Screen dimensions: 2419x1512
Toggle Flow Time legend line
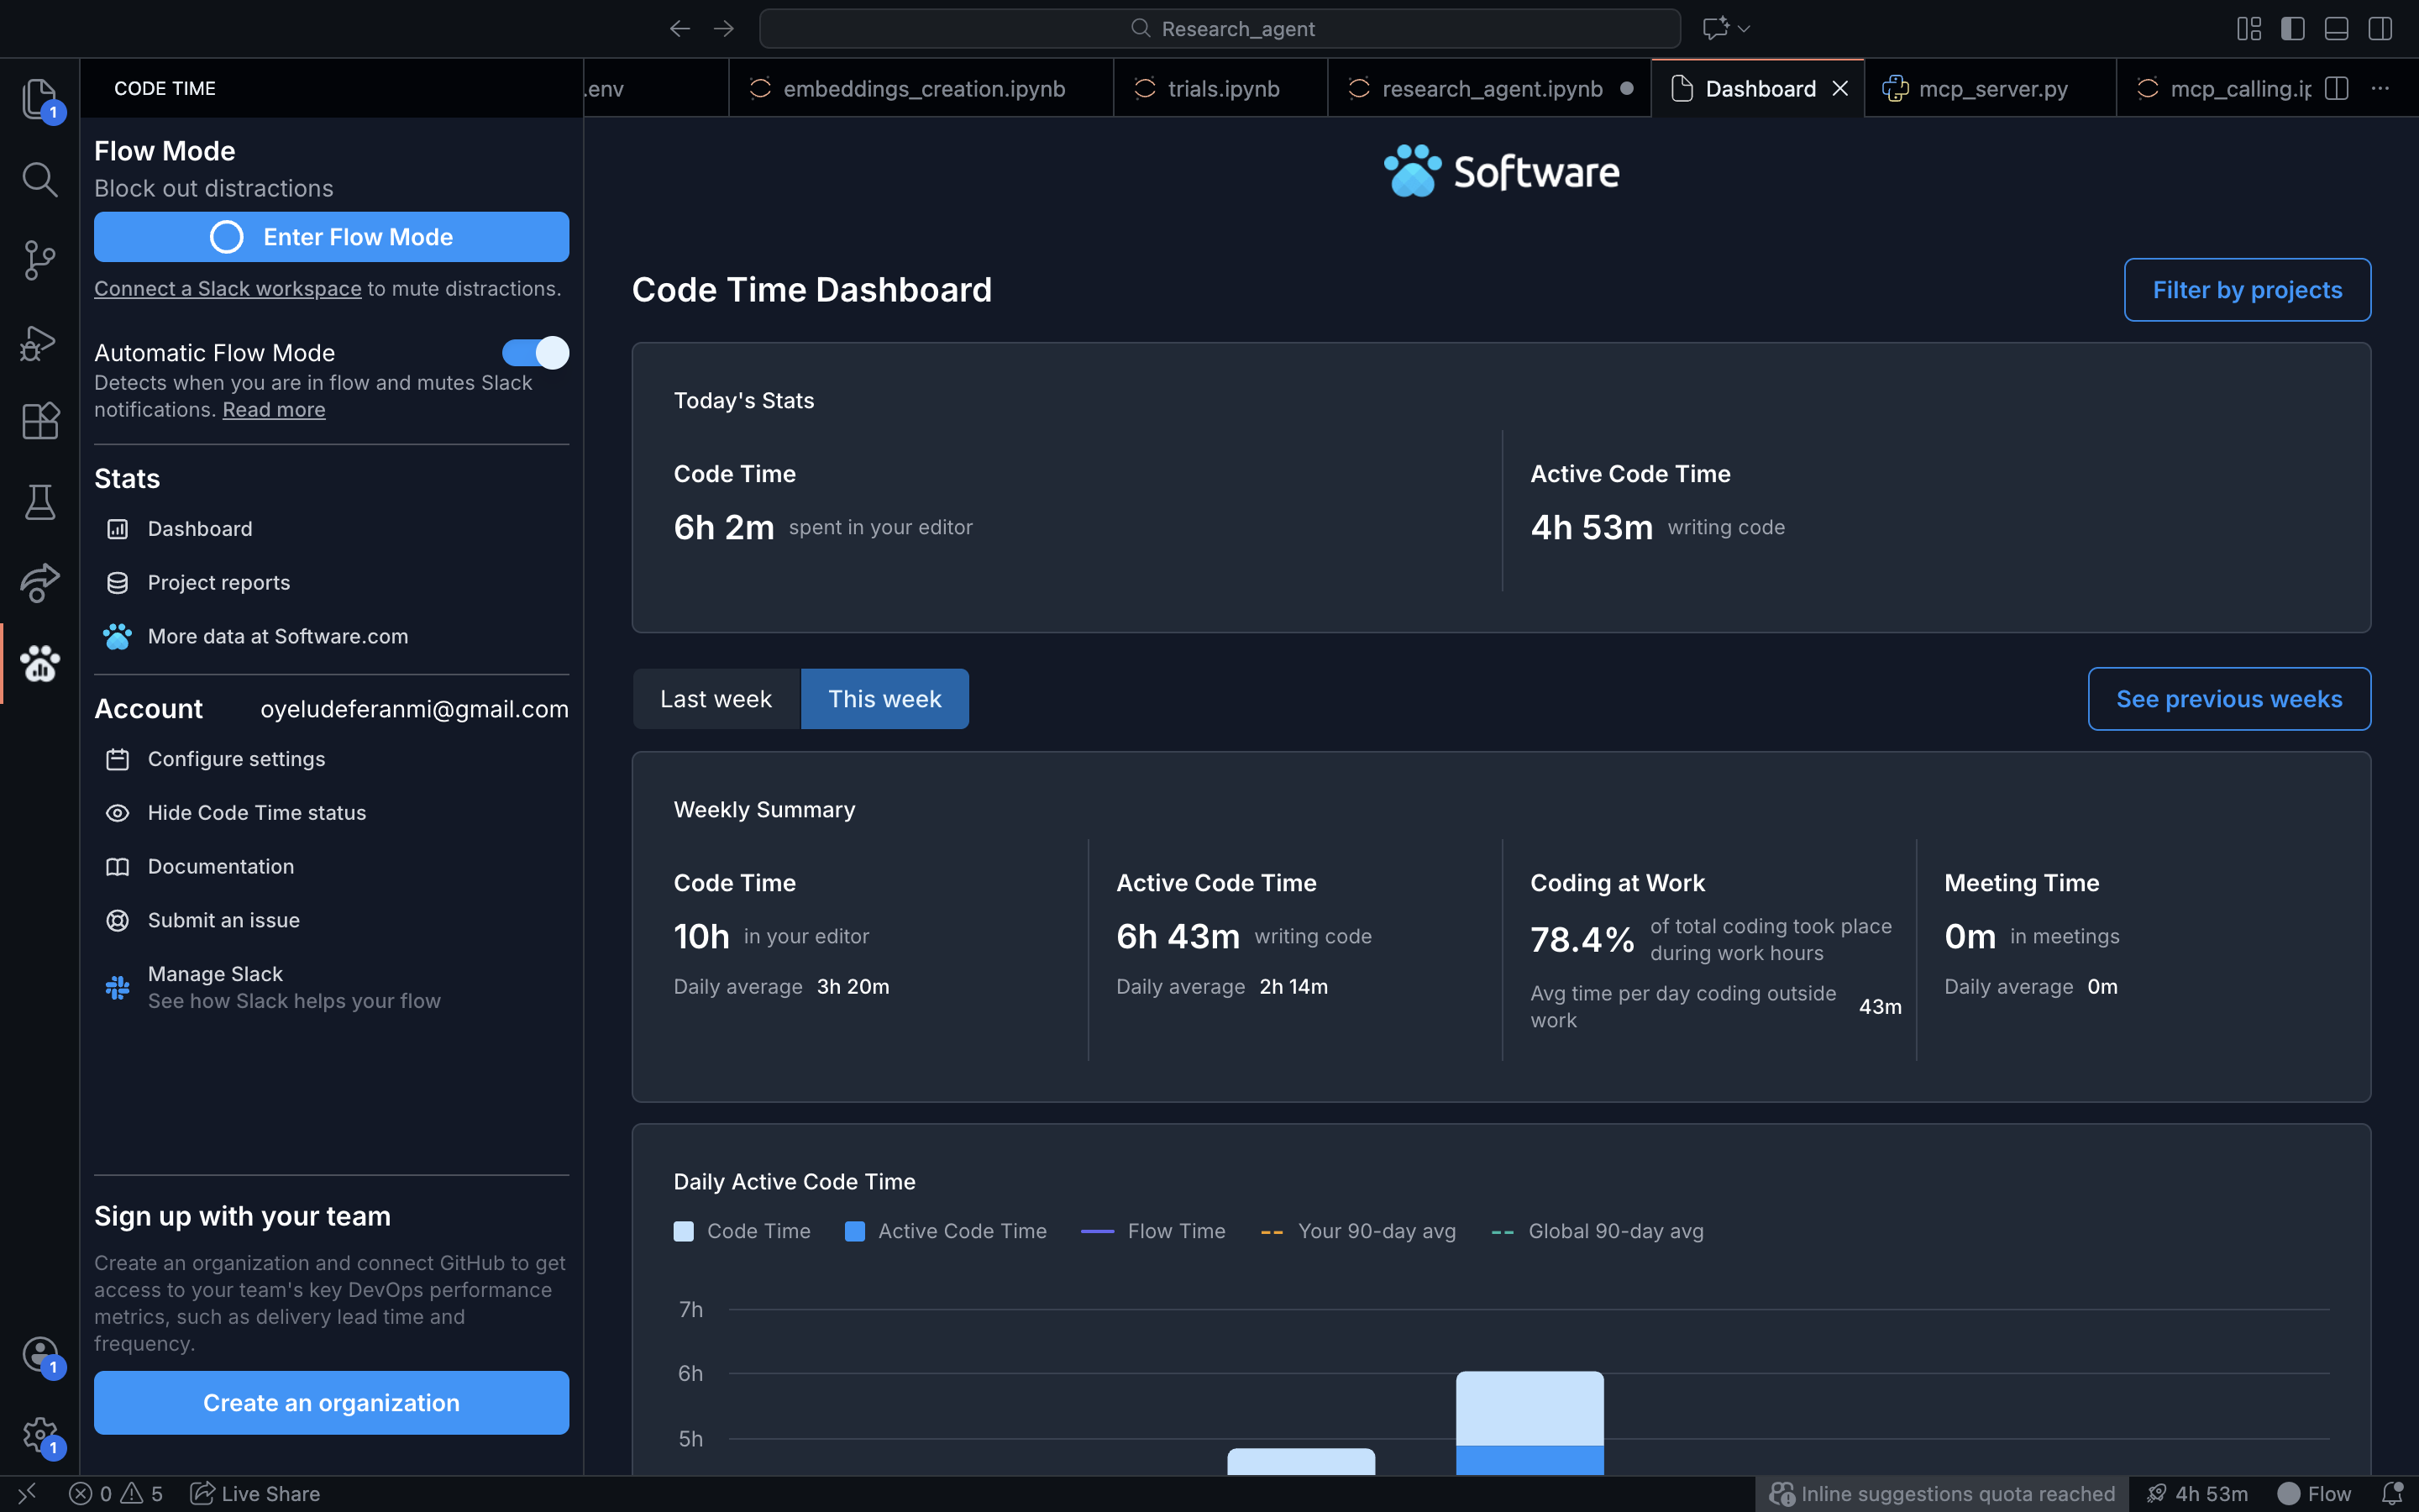tap(1098, 1231)
